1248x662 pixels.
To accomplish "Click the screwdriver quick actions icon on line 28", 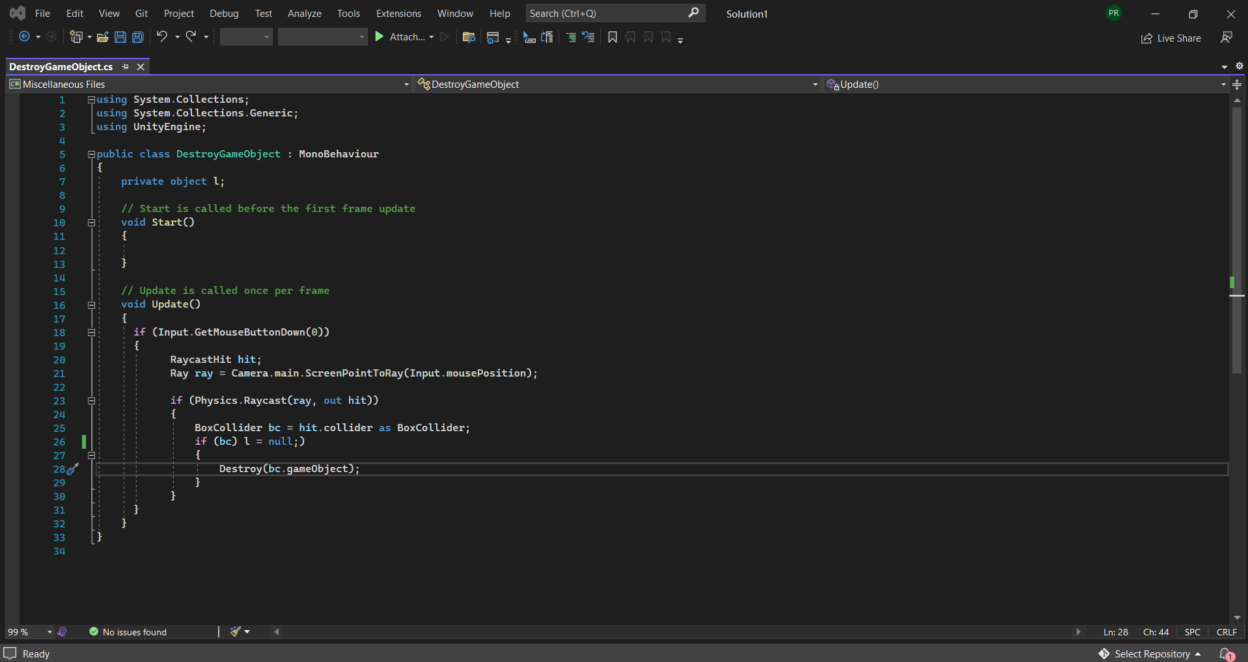I will [x=73, y=469].
